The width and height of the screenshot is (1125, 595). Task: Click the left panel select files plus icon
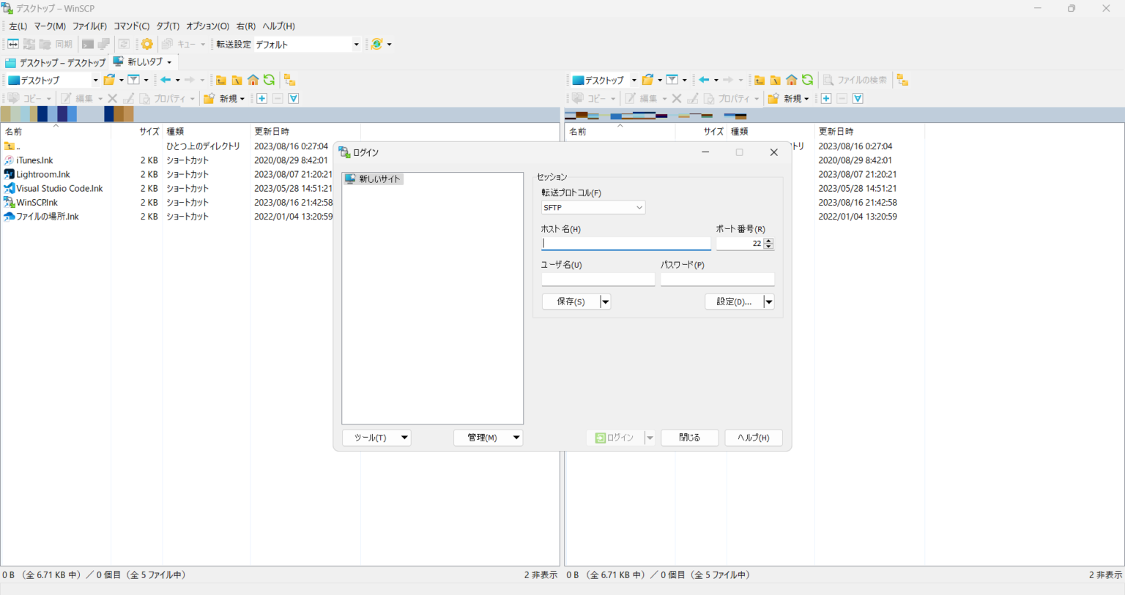(262, 99)
